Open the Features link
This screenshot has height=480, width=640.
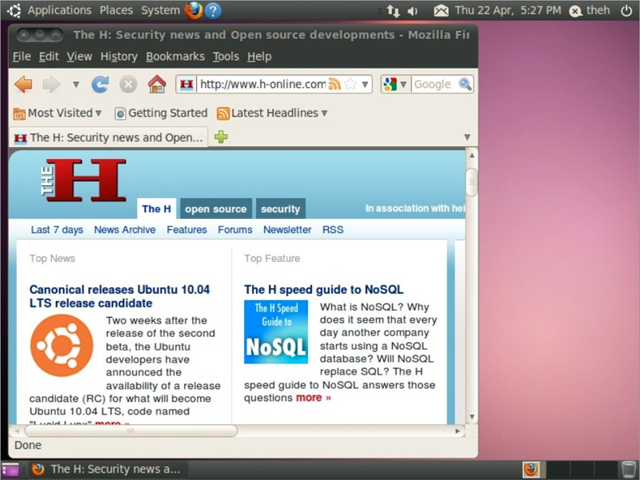tap(186, 230)
